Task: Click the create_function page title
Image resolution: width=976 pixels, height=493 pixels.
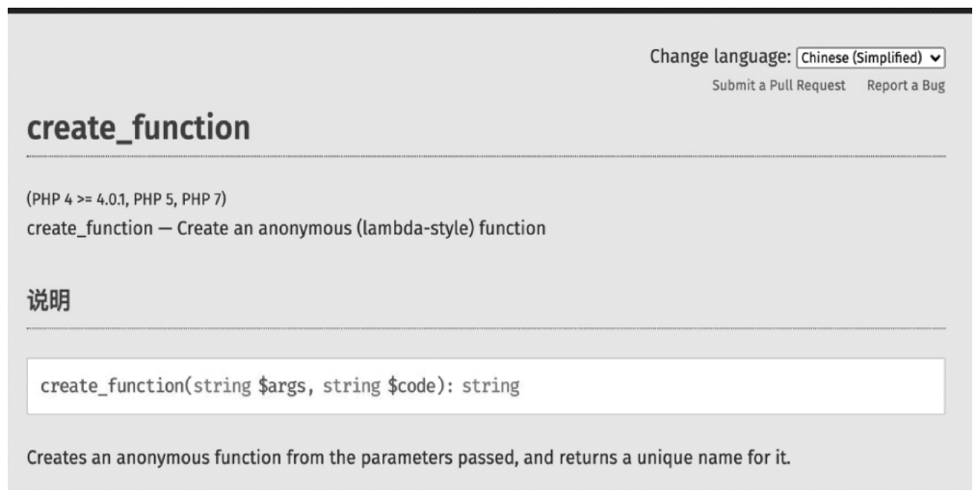Action: click(138, 127)
